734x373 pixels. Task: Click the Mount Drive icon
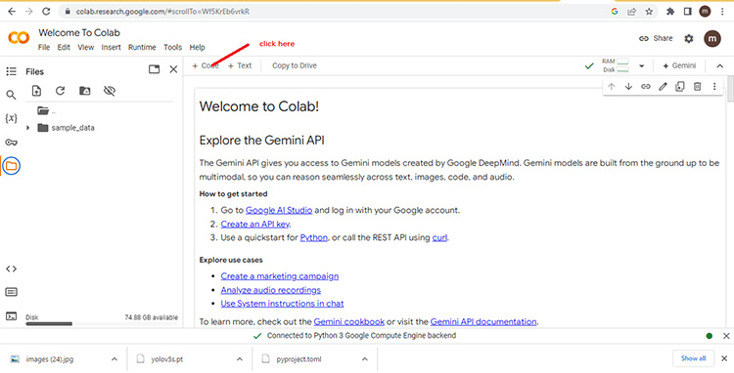pyautogui.click(x=85, y=91)
